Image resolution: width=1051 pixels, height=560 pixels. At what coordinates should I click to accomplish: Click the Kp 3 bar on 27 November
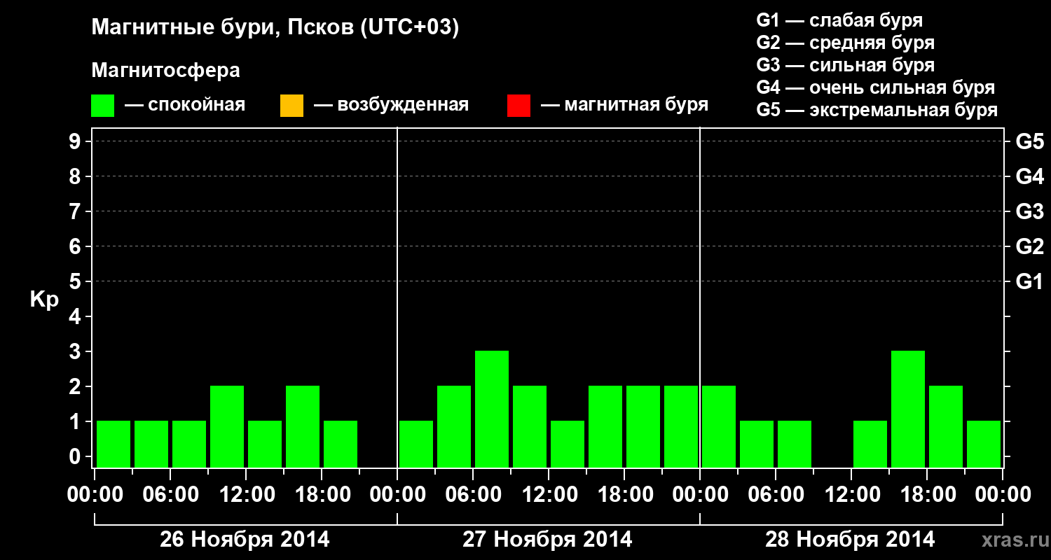(x=492, y=409)
